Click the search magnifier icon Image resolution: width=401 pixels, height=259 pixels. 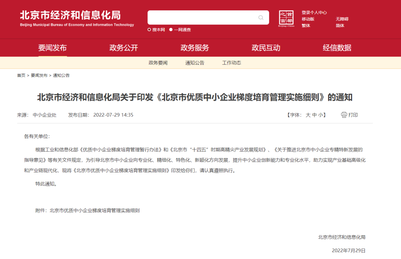click(x=261, y=17)
